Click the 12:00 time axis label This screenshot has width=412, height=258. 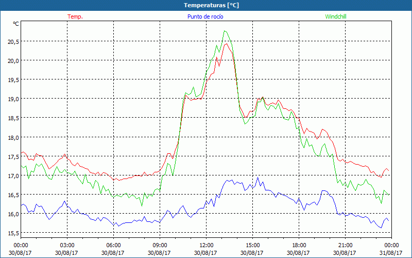tap(207, 245)
